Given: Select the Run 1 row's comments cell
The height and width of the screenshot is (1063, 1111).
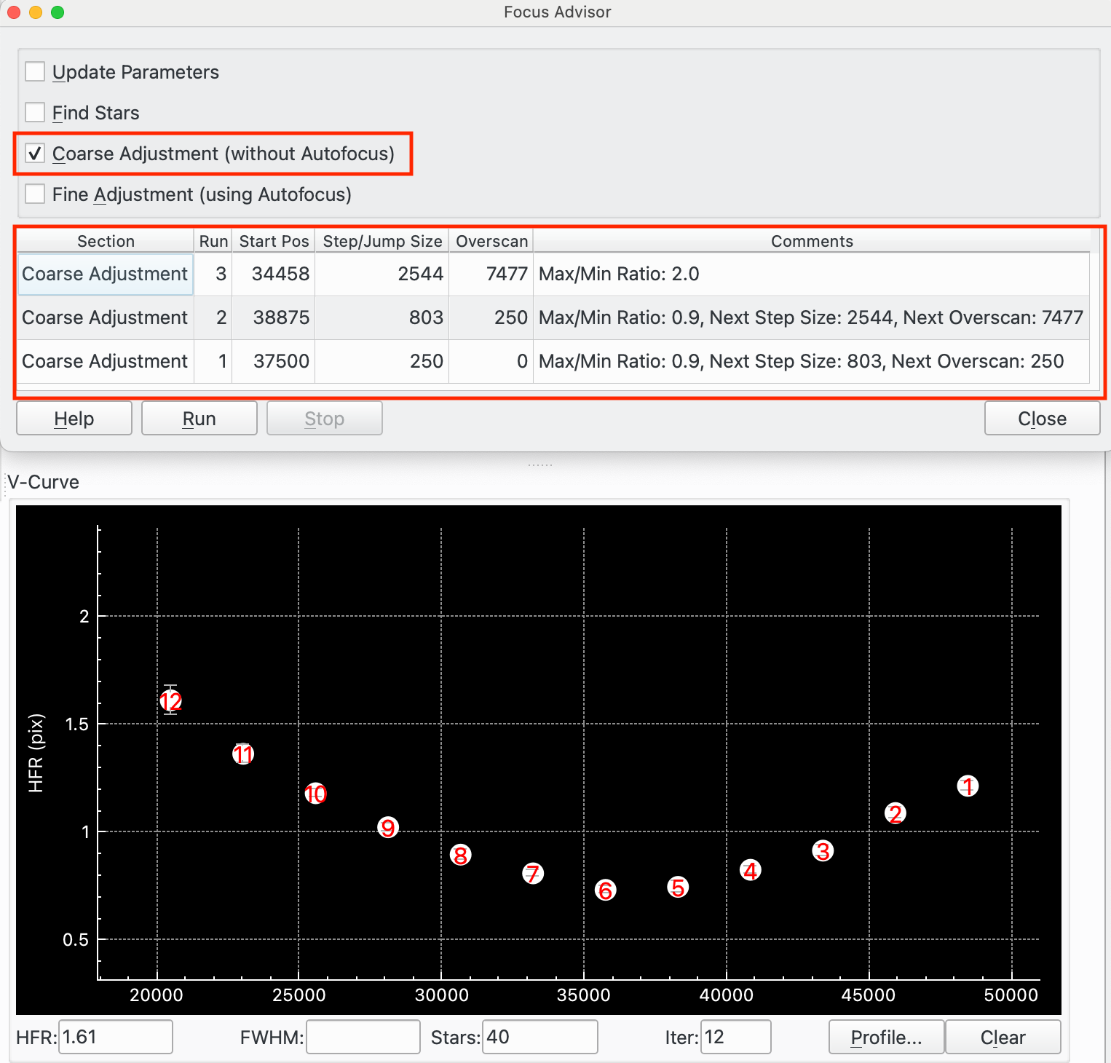Looking at the screenshot, I should 801,362.
